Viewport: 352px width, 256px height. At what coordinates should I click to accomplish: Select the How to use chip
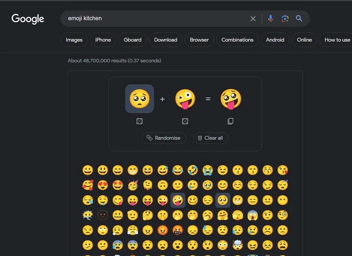[337, 40]
